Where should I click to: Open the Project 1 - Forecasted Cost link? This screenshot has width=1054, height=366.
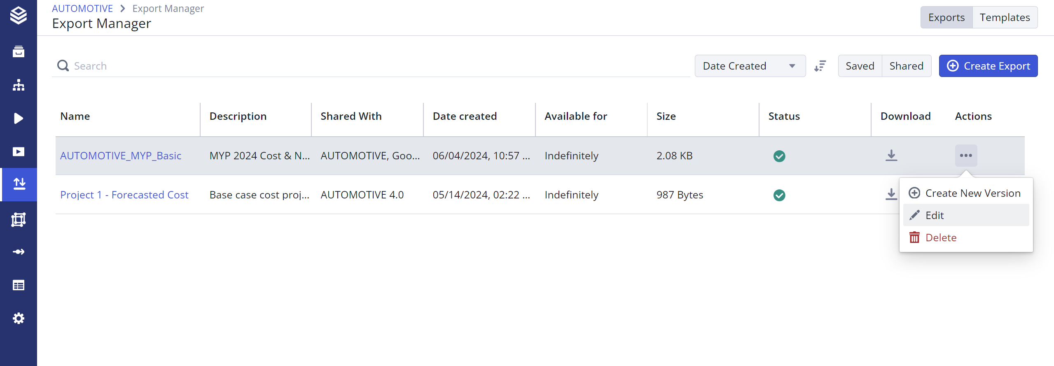124,195
